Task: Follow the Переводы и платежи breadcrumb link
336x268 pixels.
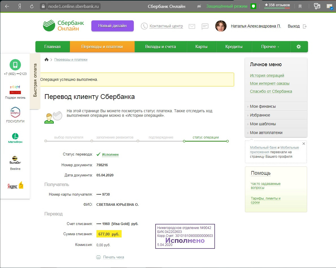Action: pyautogui.click(x=71, y=60)
